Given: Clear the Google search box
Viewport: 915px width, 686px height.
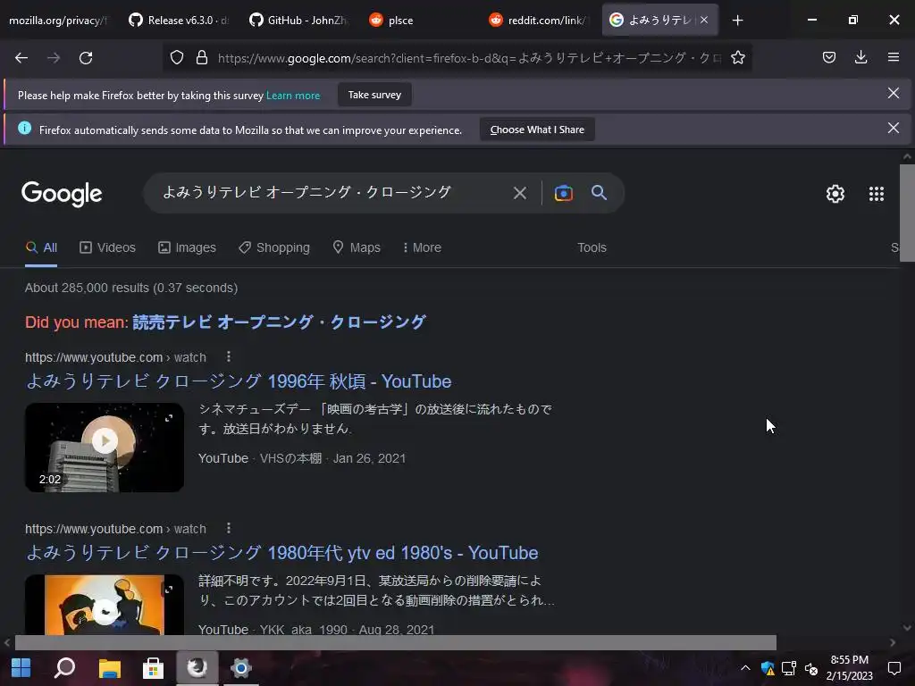Looking at the screenshot, I should (x=519, y=193).
